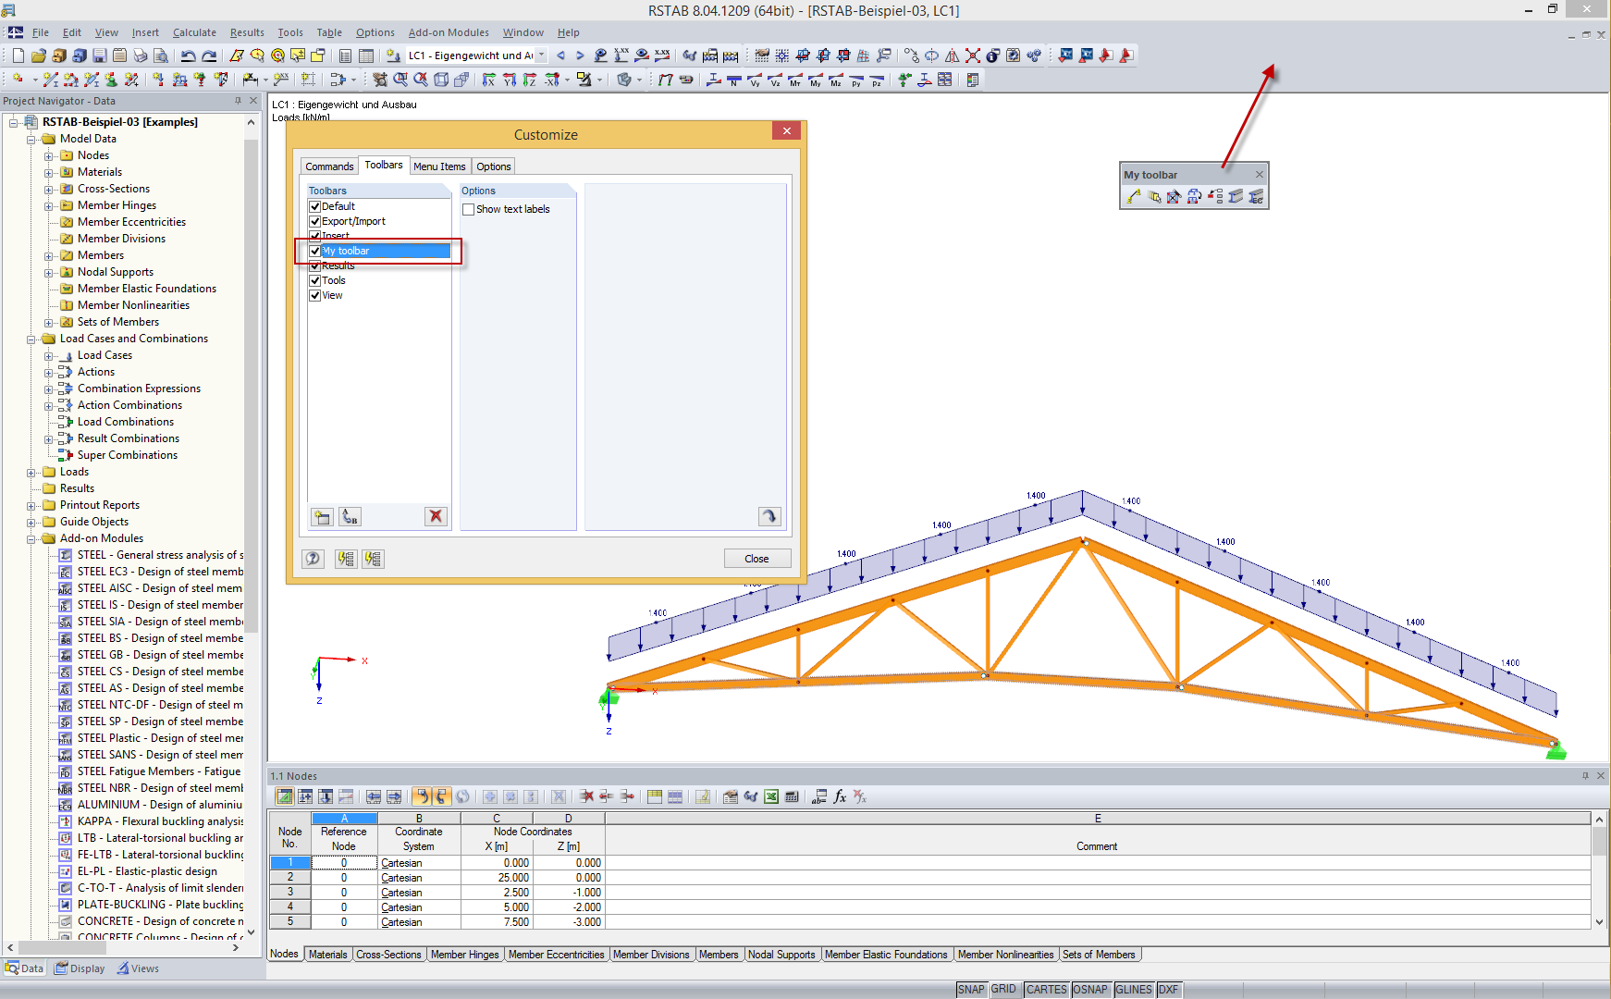1611x999 pixels.
Task: Click the reset arrow icon in Customize dialog
Action: pyautogui.click(x=769, y=516)
